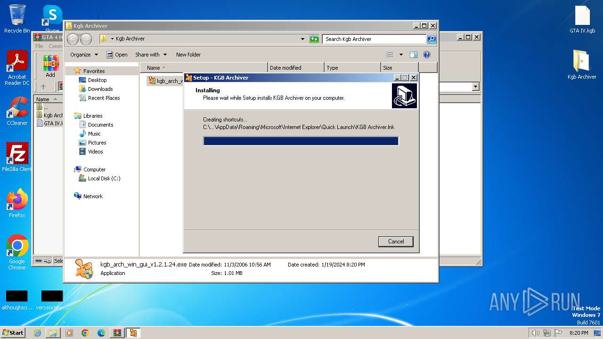Select GTA IV file in WinRAR list
The width and height of the screenshot is (603, 339).
click(x=49, y=123)
